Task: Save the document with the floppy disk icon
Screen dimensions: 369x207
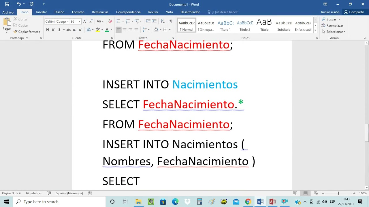Action: click(x=7, y=4)
